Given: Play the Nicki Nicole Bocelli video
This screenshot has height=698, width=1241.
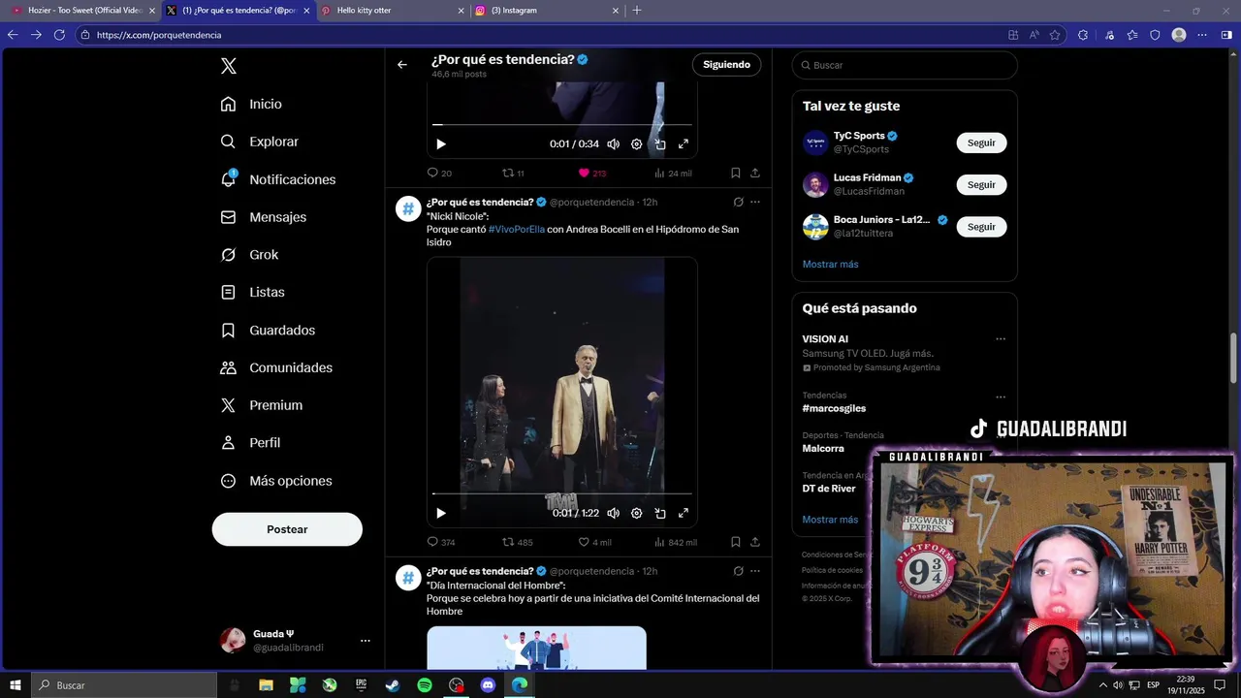Looking at the screenshot, I should [x=441, y=513].
